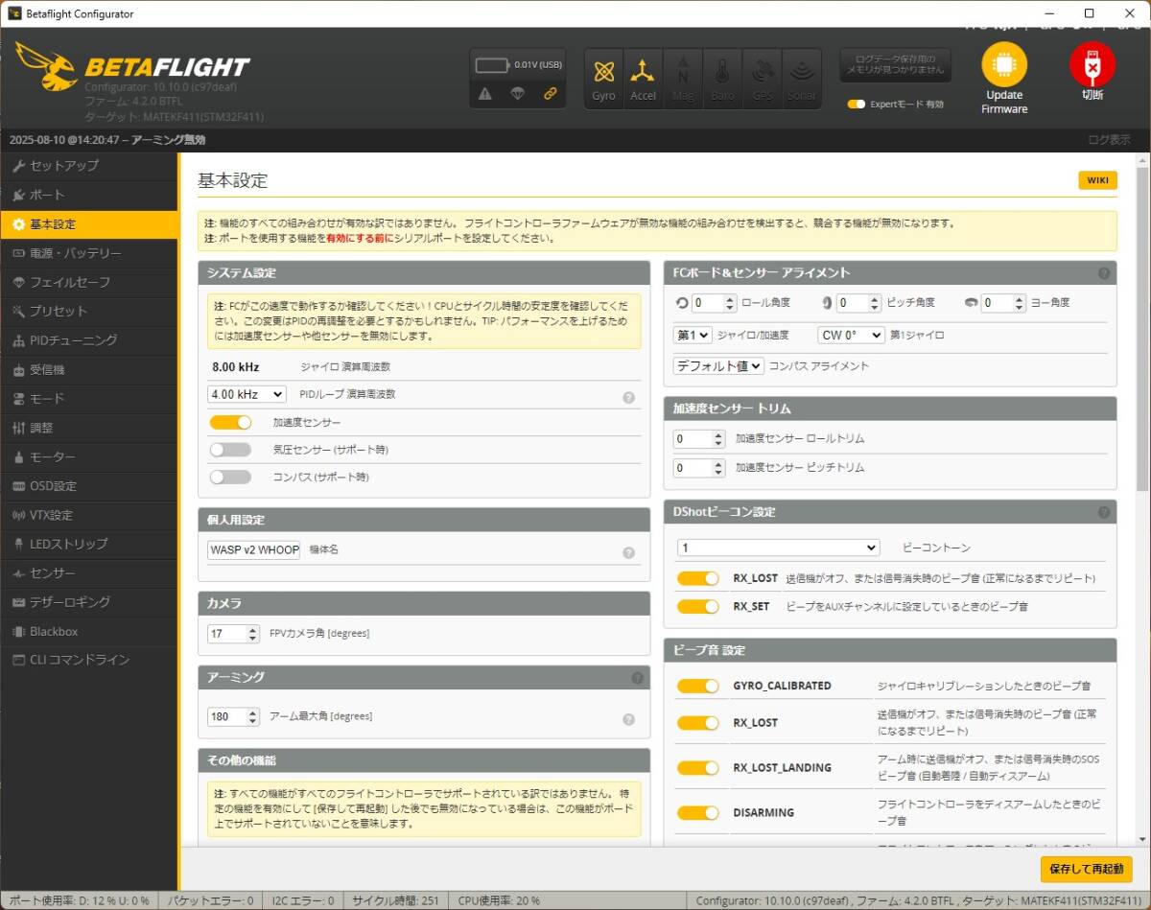The image size is (1151, 910).
Task: Open 受信機 tab
Action: point(89,369)
